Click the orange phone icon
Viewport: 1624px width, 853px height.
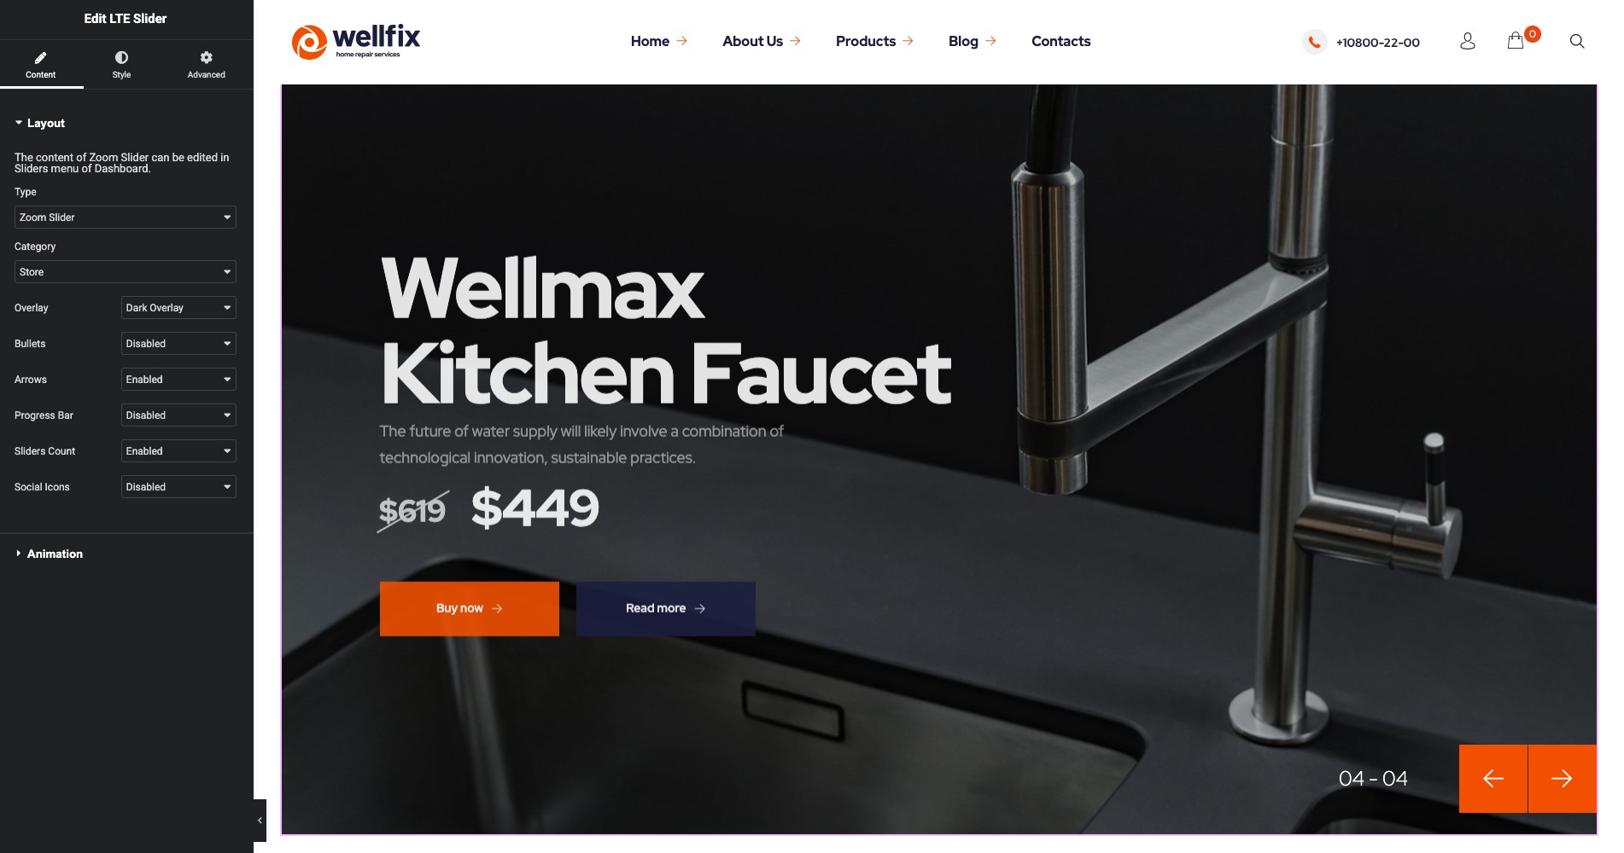pos(1315,42)
